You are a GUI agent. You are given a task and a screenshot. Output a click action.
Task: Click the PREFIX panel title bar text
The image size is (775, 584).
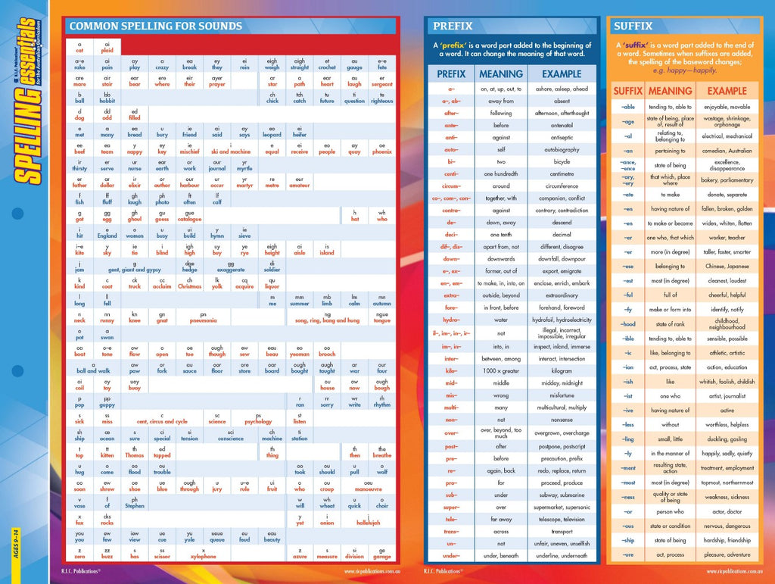(453, 27)
